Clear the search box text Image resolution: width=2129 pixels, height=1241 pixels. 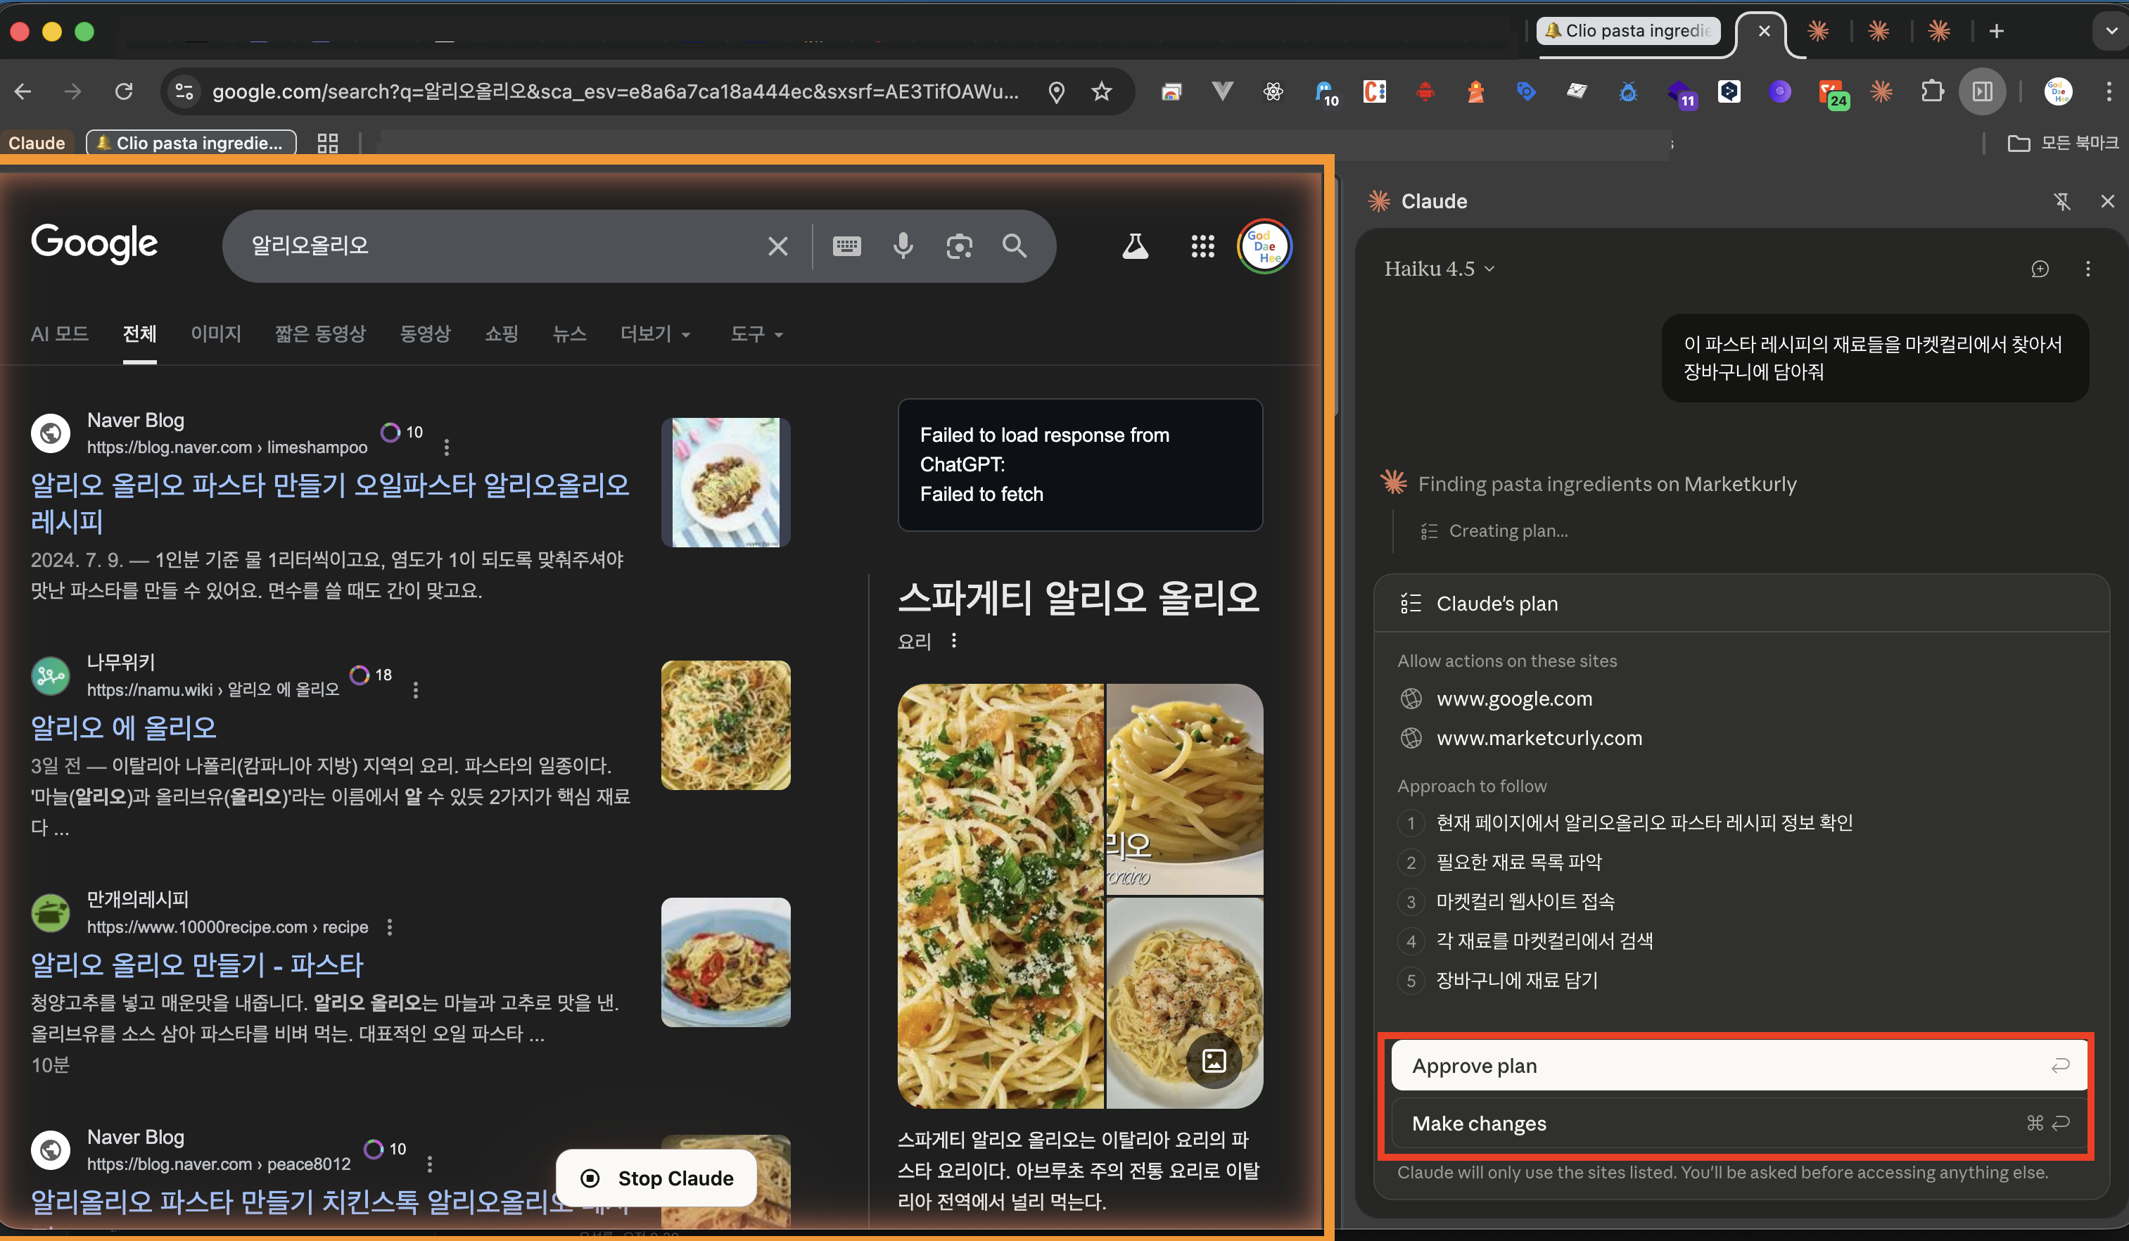point(777,246)
